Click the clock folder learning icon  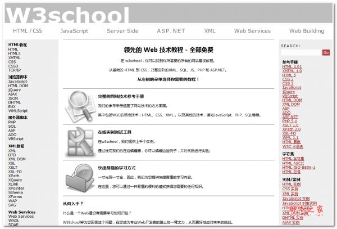coord(80,178)
